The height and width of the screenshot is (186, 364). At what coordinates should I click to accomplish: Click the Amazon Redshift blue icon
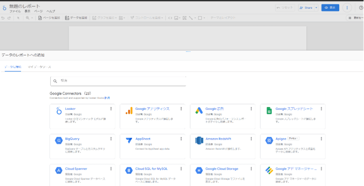[x=199, y=140]
